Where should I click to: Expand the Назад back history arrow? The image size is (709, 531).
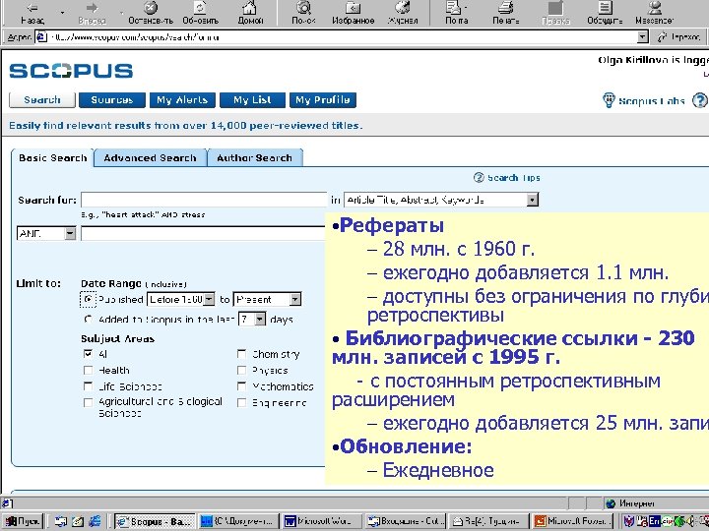pyautogui.click(x=62, y=13)
